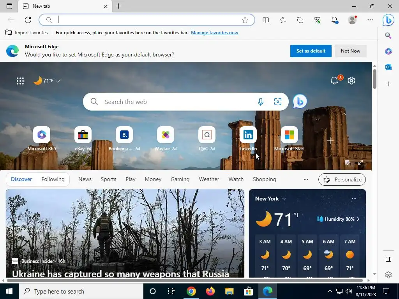Image resolution: width=399 pixels, height=299 pixels.
Task: Focus the browser address bar
Action: pos(147,20)
